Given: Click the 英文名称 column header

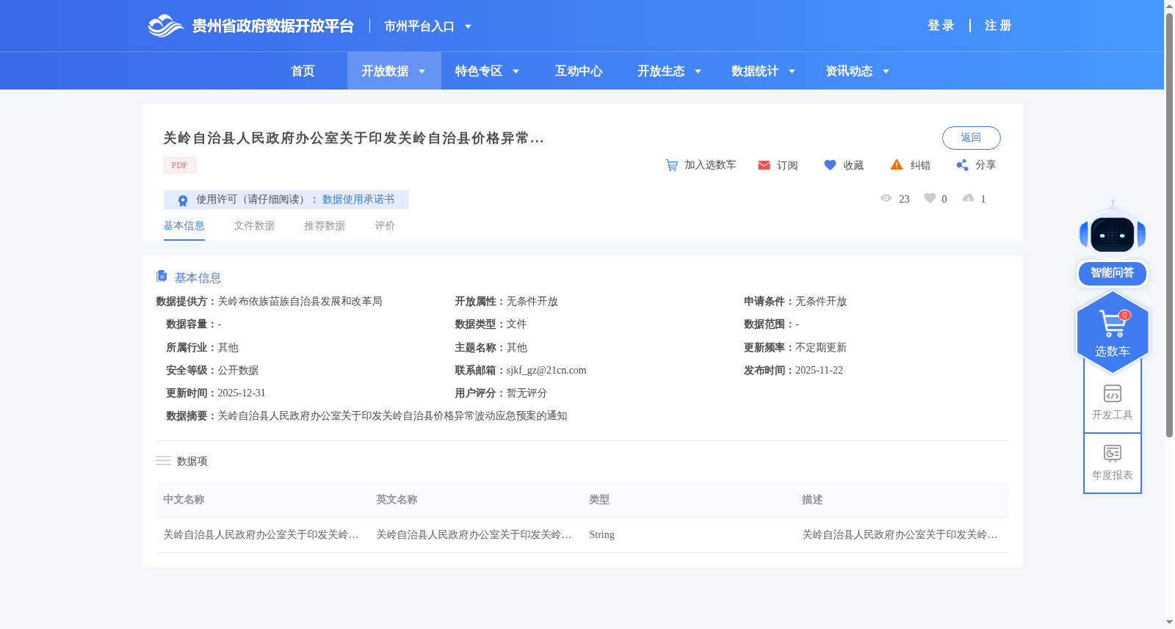Looking at the screenshot, I should [x=397, y=499].
